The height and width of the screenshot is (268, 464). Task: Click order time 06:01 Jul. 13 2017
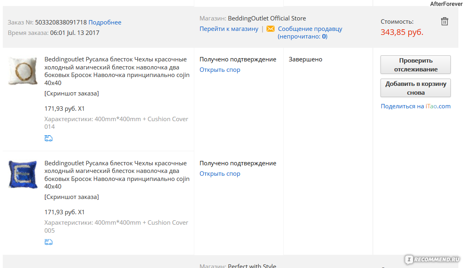point(75,33)
